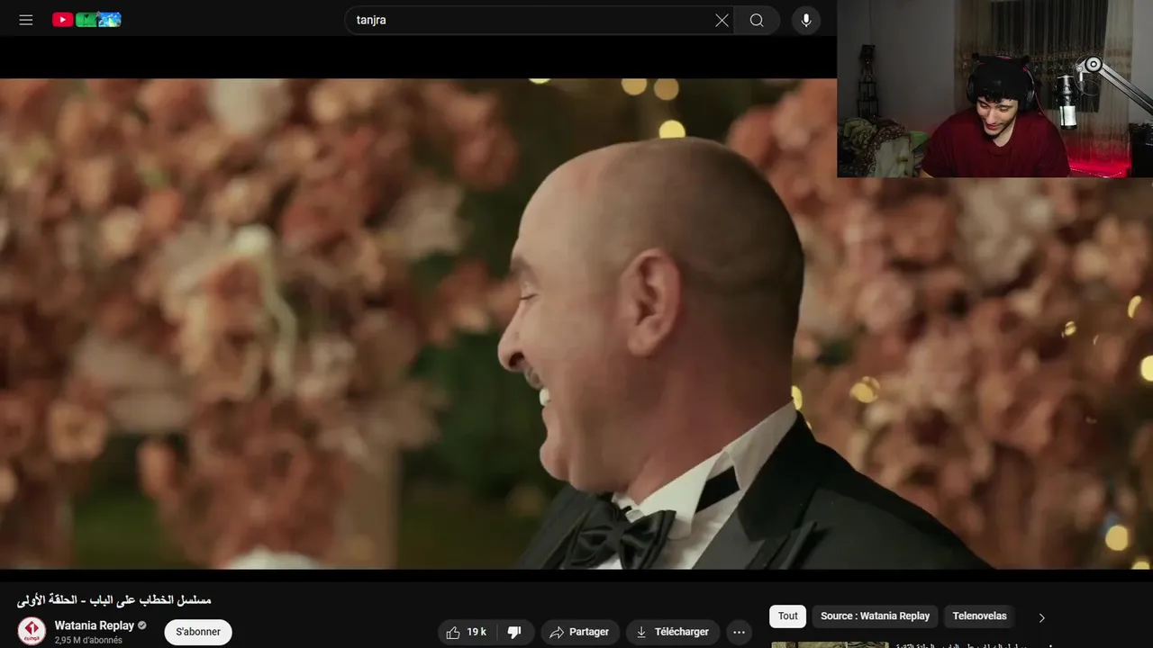The width and height of the screenshot is (1153, 648).
Task: Open the hamburger guide menu
Action: (26, 20)
